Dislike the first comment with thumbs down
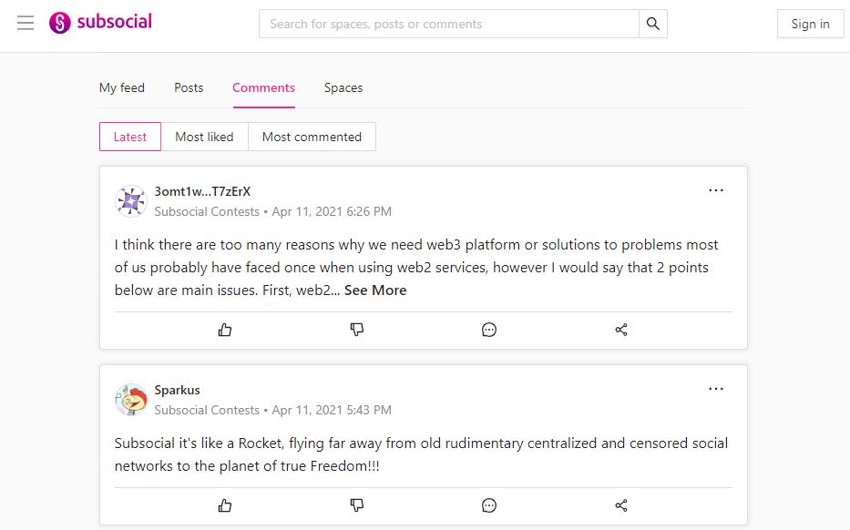Viewport: 850px width, 530px height. point(357,330)
